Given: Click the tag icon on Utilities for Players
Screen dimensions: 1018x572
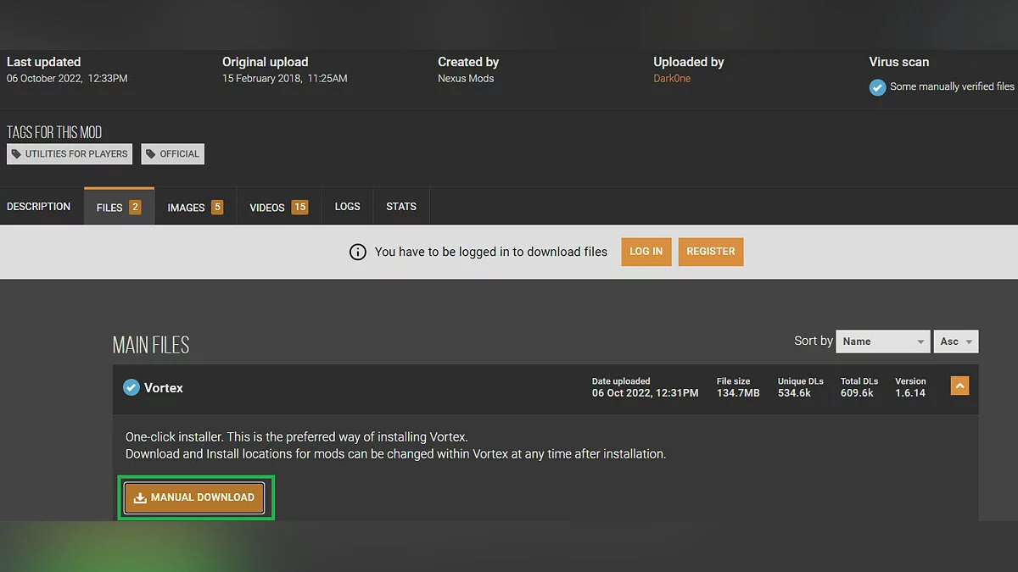Looking at the screenshot, I should point(16,154).
